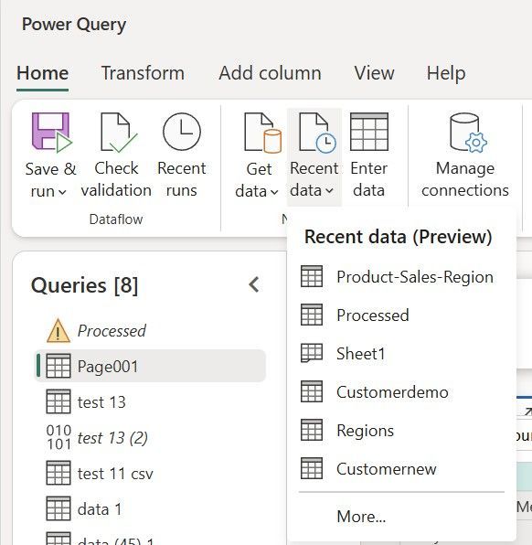Image resolution: width=532 pixels, height=545 pixels.
Task: Select the data 1 query
Action: [x=151, y=509]
